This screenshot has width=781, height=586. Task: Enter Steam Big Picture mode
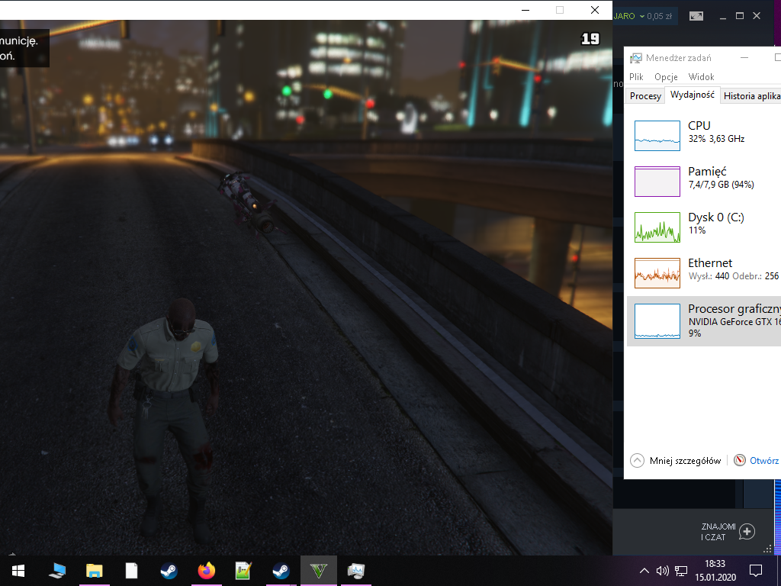click(696, 16)
